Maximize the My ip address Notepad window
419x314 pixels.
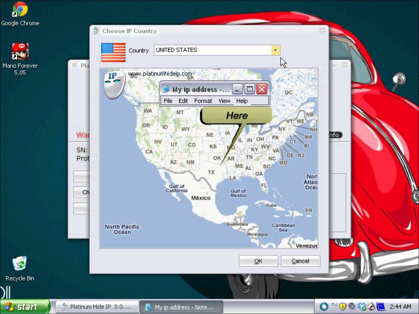(250, 89)
